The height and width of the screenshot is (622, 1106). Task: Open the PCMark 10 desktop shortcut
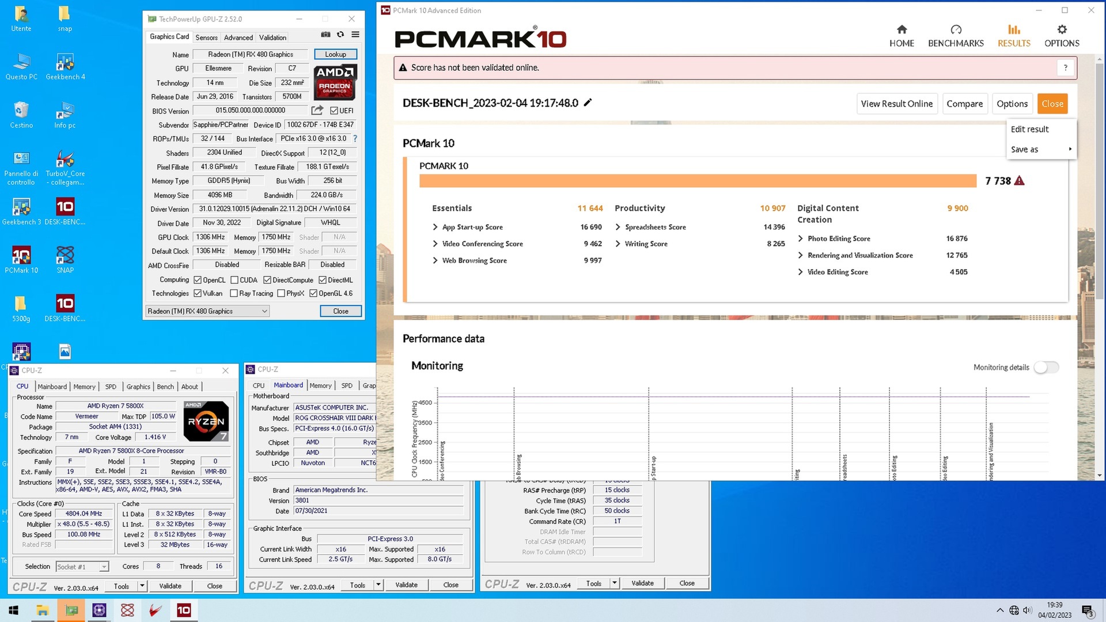click(21, 260)
